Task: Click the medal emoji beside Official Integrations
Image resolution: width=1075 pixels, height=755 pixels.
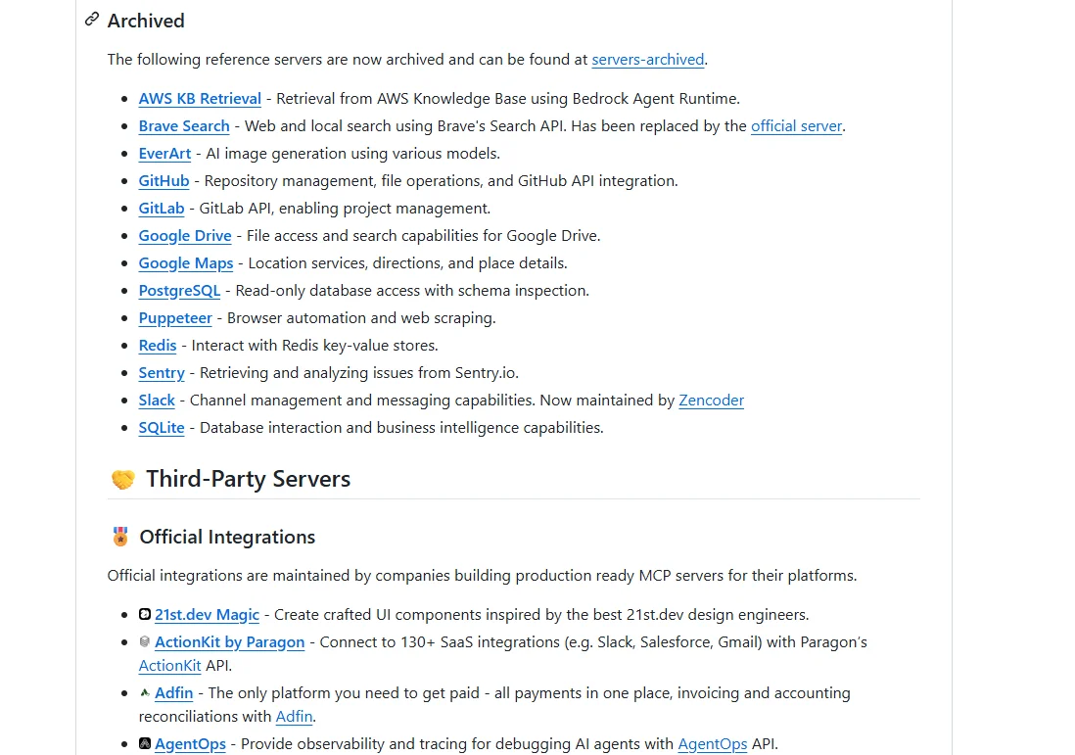Action: click(120, 537)
